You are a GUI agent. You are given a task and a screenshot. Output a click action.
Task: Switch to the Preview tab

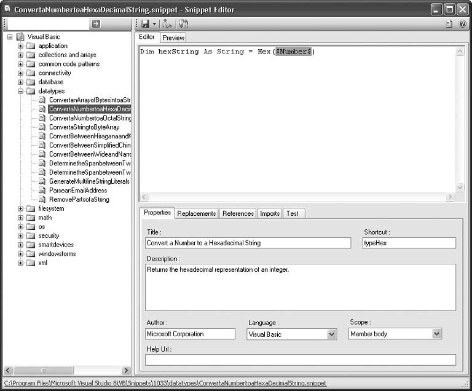point(173,38)
